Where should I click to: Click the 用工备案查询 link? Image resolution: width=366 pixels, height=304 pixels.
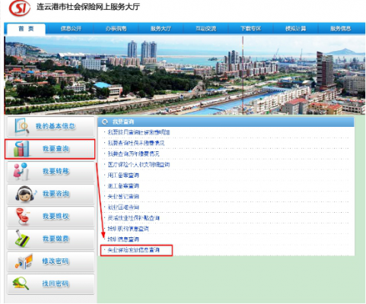(123, 176)
